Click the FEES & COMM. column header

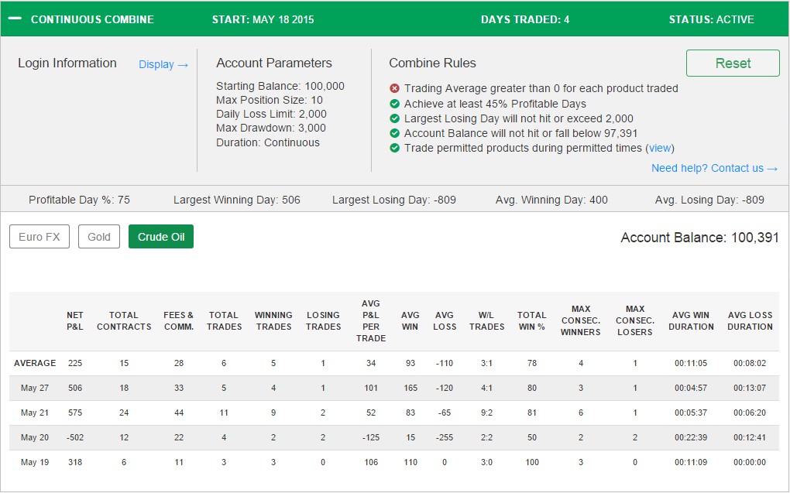pyautogui.click(x=178, y=320)
